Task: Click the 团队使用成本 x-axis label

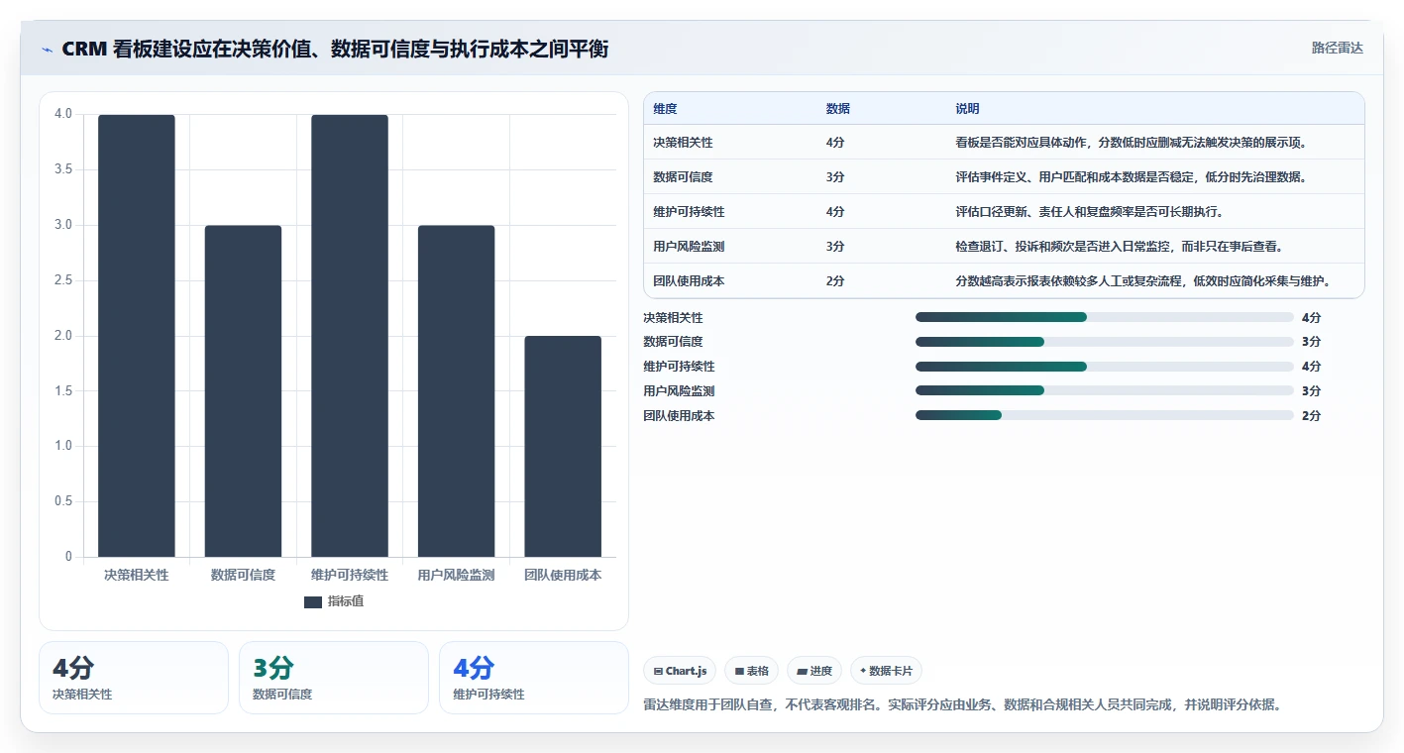Action: [563, 575]
